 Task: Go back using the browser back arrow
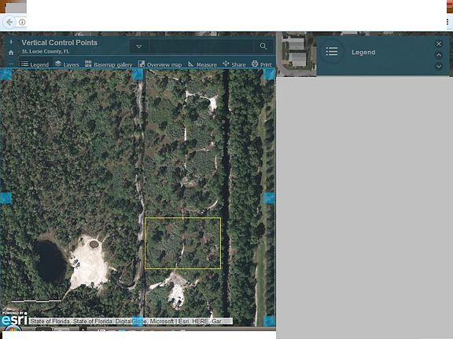click(x=9, y=22)
